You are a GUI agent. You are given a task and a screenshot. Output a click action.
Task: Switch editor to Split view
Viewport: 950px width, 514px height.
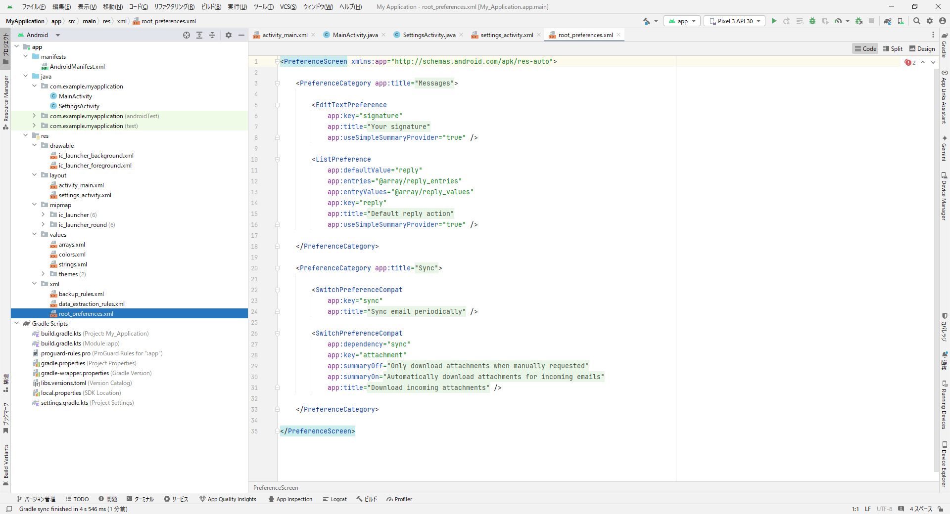[893, 48]
